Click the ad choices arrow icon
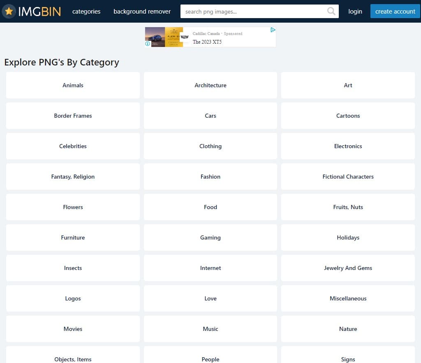Screen dimensions: 421x363 273,30
